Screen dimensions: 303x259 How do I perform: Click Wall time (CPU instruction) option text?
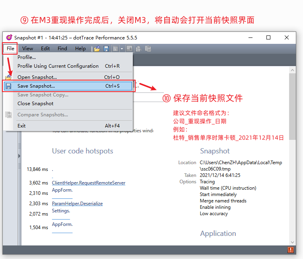pyautogui.click(x=228, y=188)
